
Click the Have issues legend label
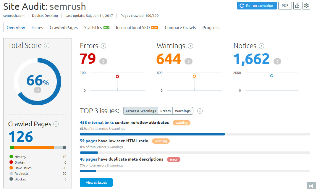click(x=23, y=168)
